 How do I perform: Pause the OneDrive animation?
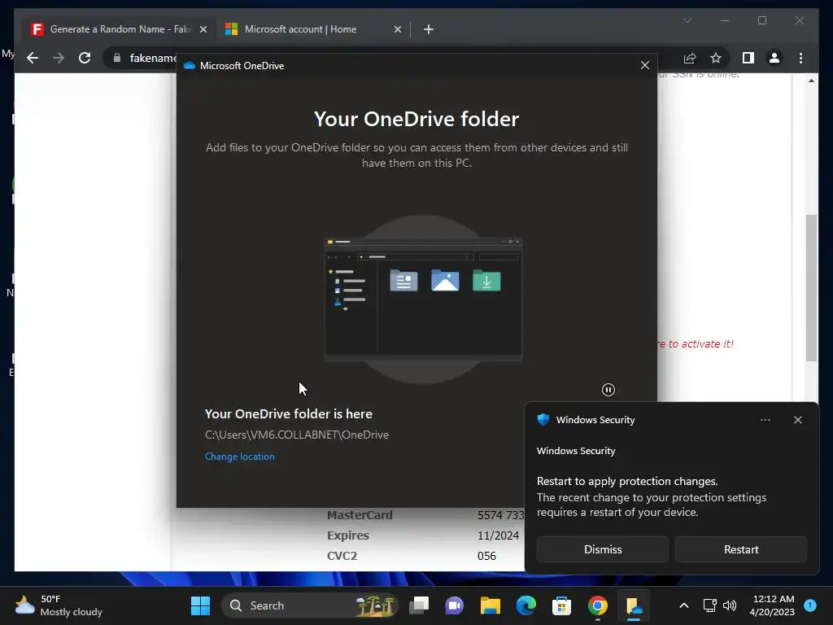(608, 390)
